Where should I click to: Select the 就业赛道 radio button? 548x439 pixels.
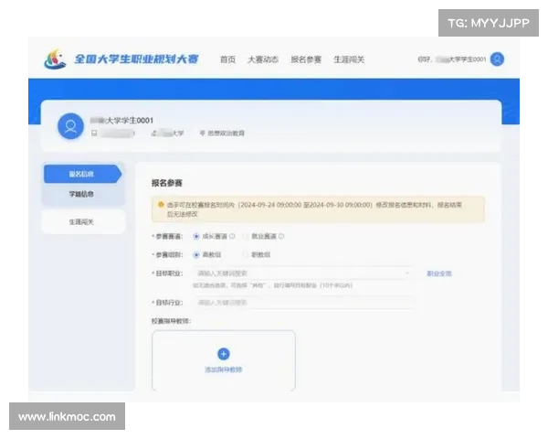[246, 236]
